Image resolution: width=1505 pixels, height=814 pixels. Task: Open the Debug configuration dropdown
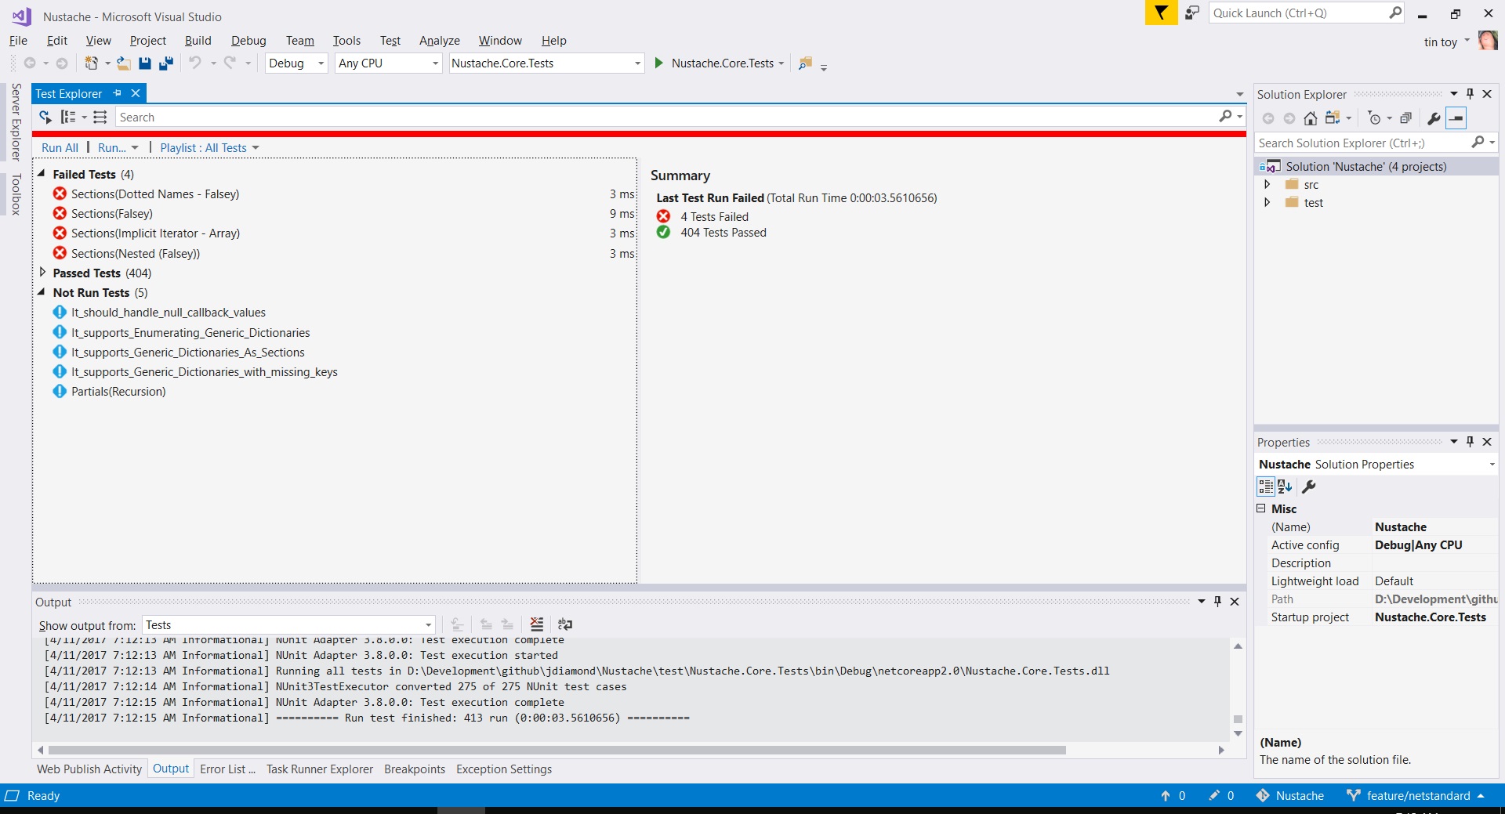coord(296,63)
